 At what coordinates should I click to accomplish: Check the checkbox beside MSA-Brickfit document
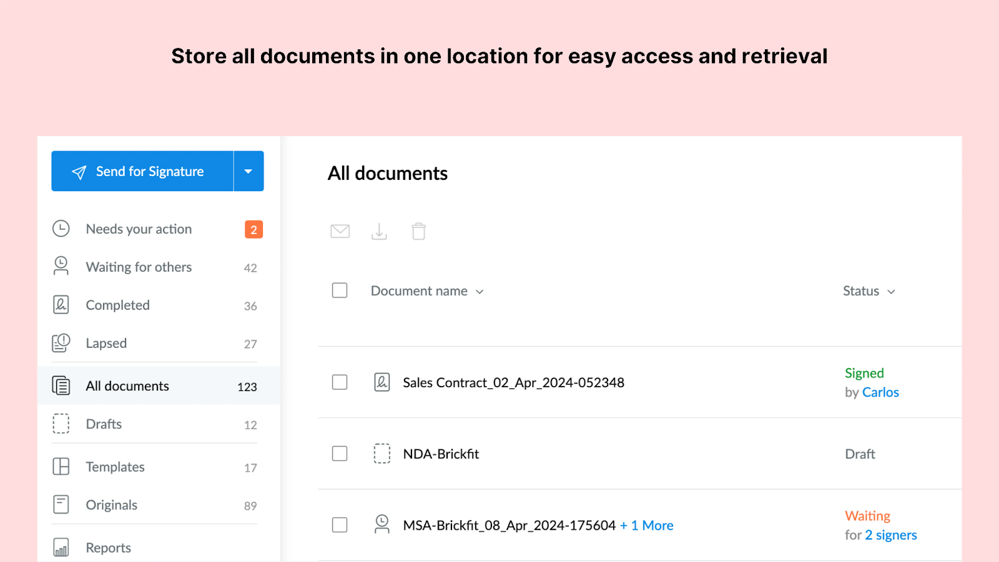[x=339, y=525]
